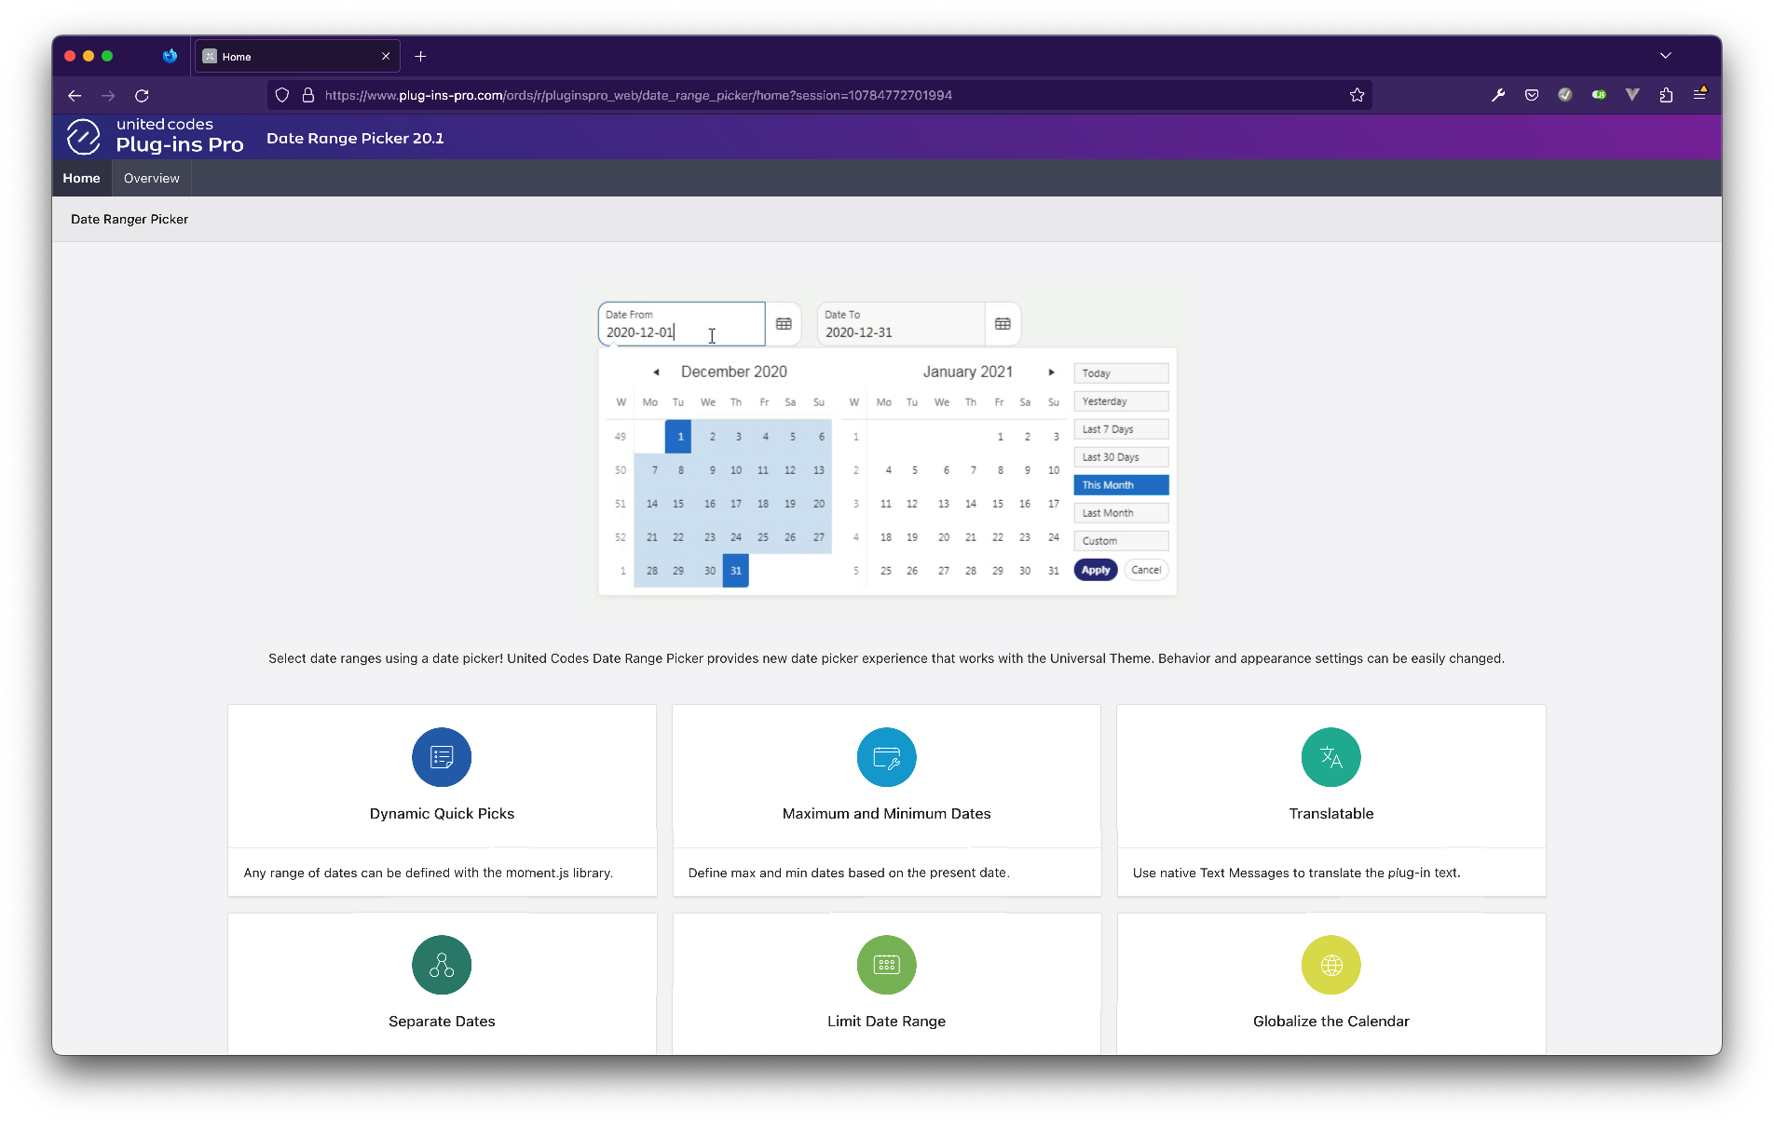Viewport: 1774px width, 1124px height.
Task: Pick December 25 in the calendar
Action: point(763,537)
